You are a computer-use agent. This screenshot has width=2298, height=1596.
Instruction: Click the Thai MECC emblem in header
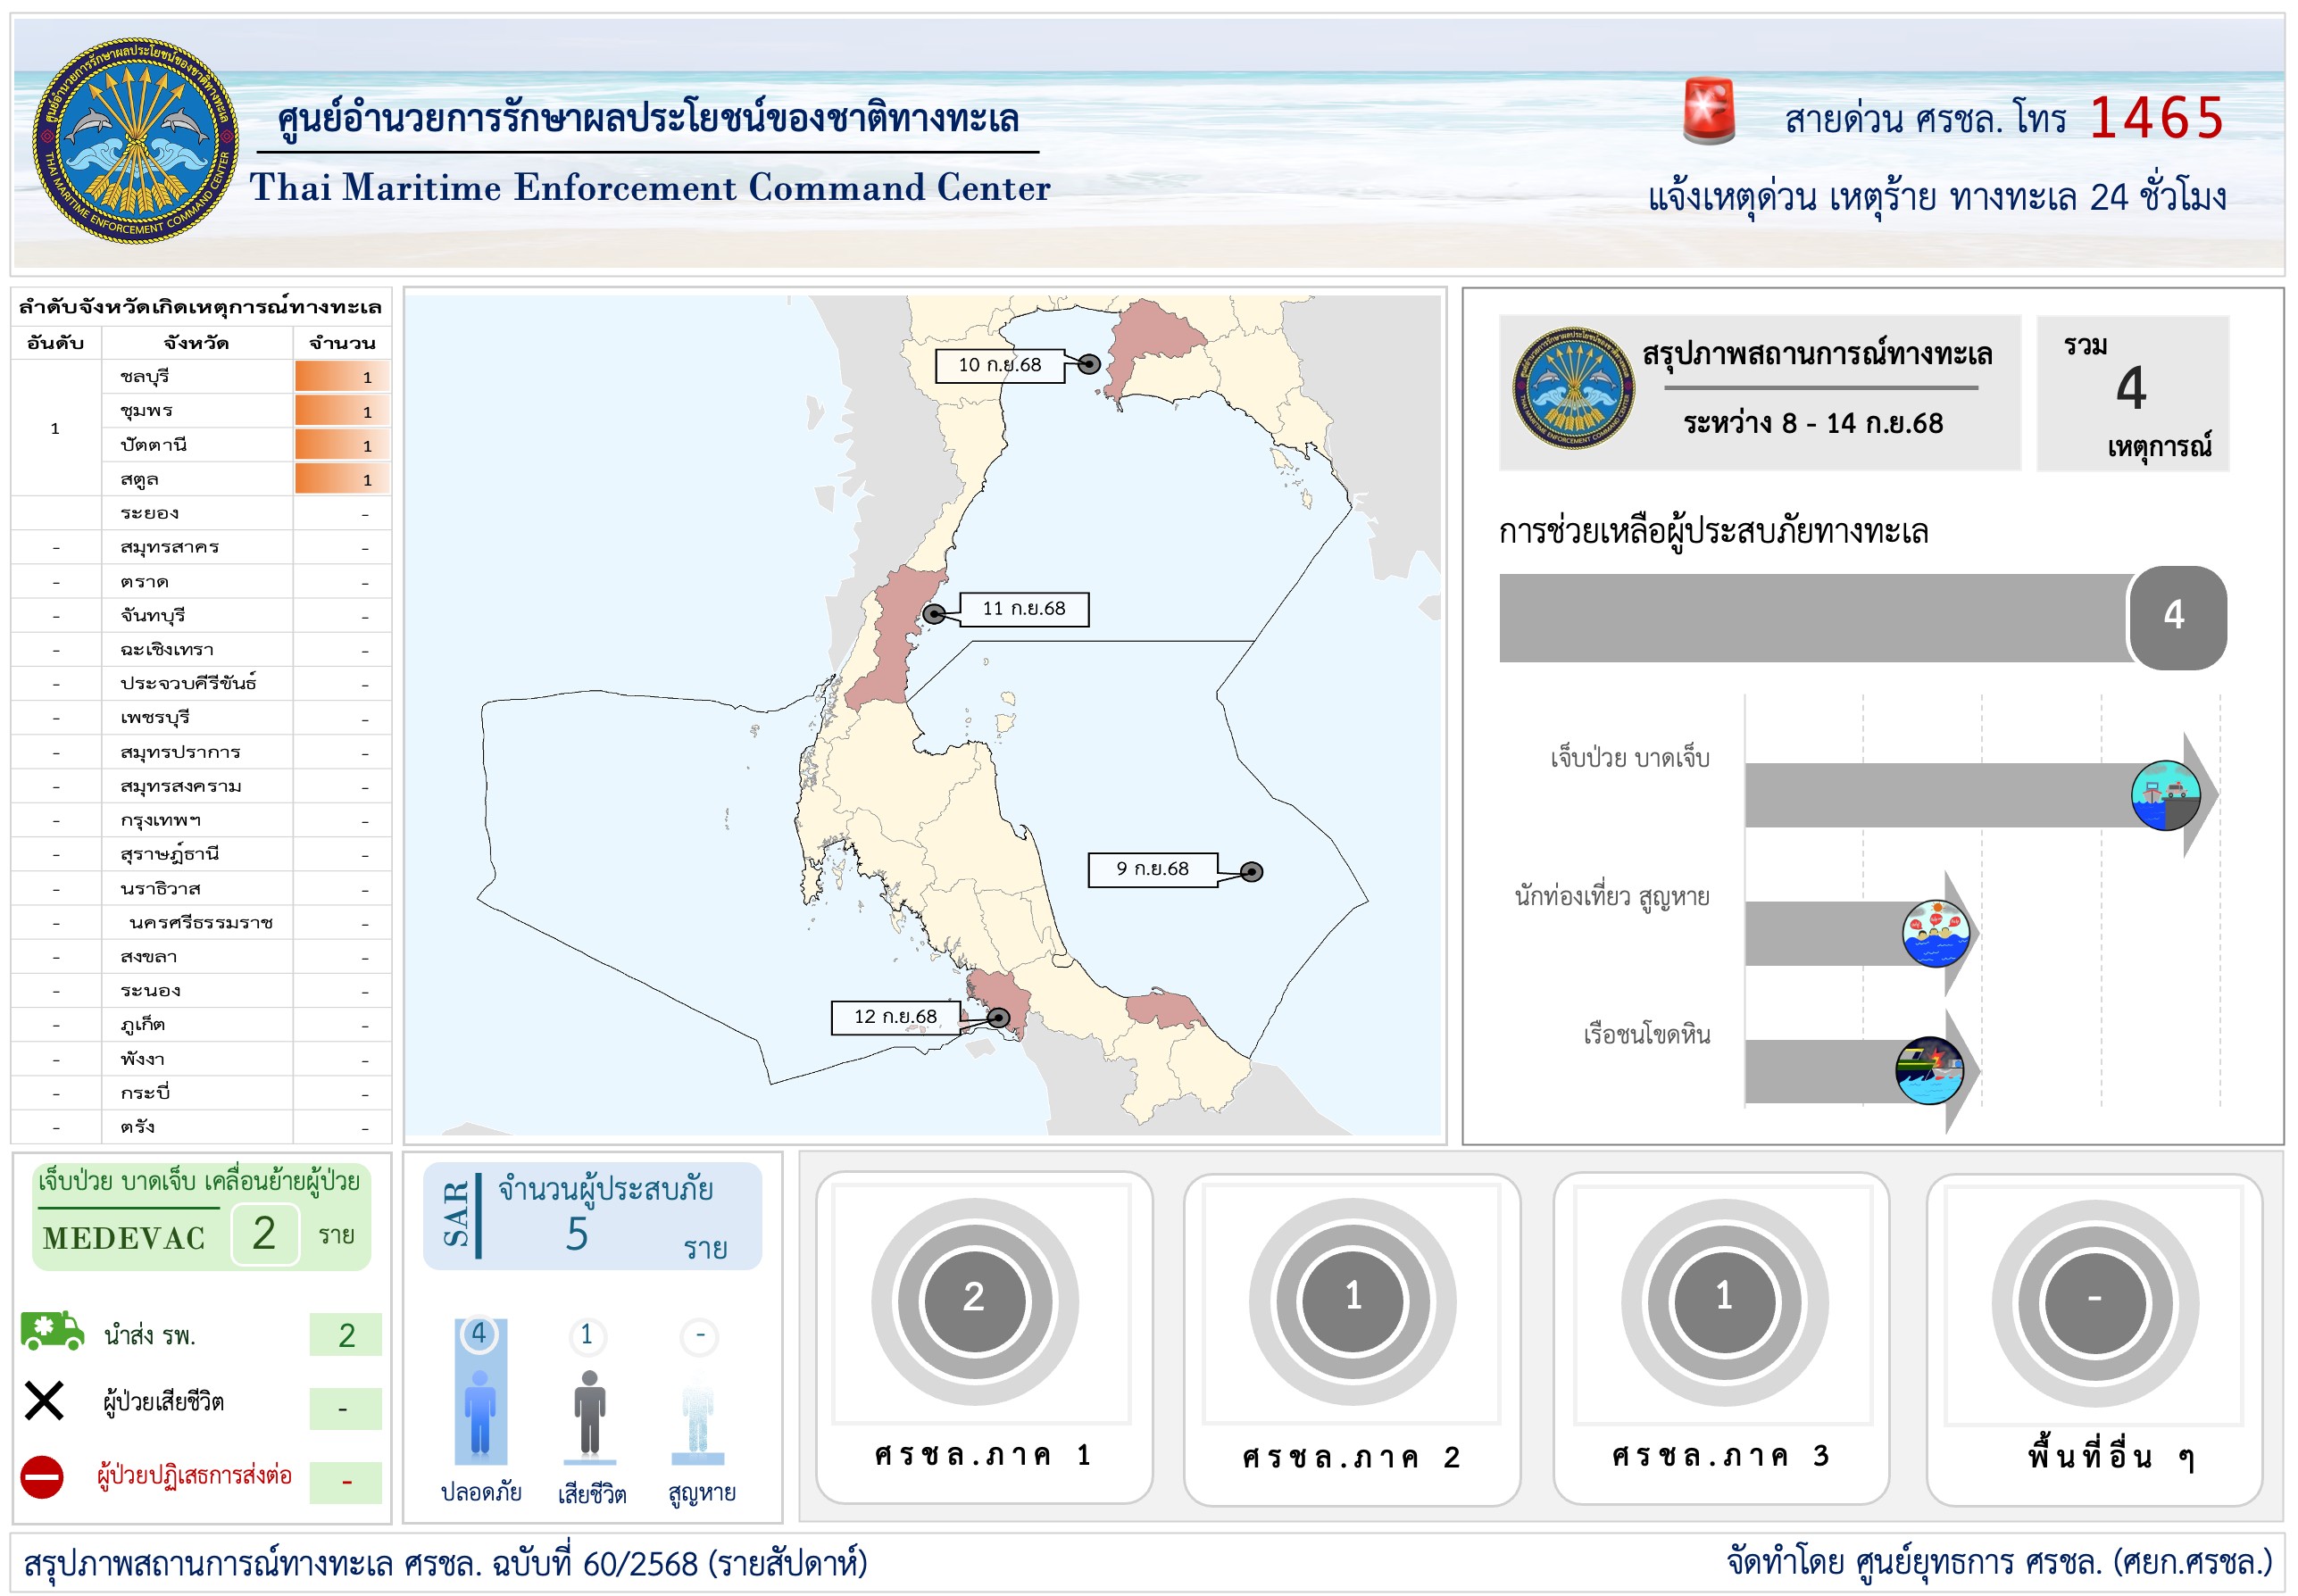point(135,140)
